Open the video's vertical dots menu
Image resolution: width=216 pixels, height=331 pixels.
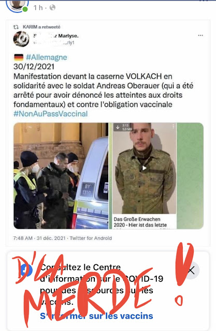pos(174,126)
